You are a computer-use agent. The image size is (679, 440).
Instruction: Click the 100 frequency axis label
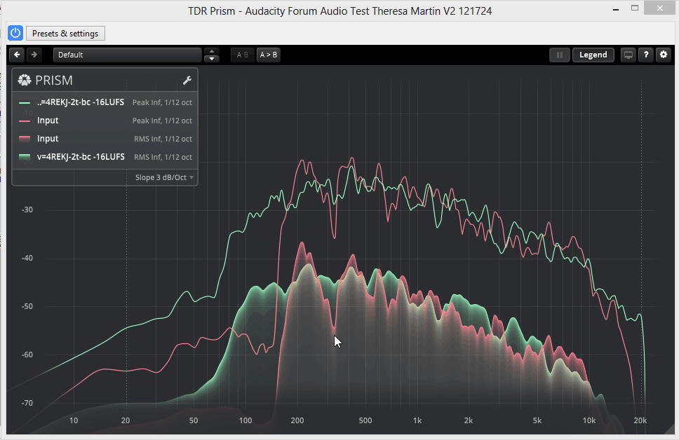(245, 420)
